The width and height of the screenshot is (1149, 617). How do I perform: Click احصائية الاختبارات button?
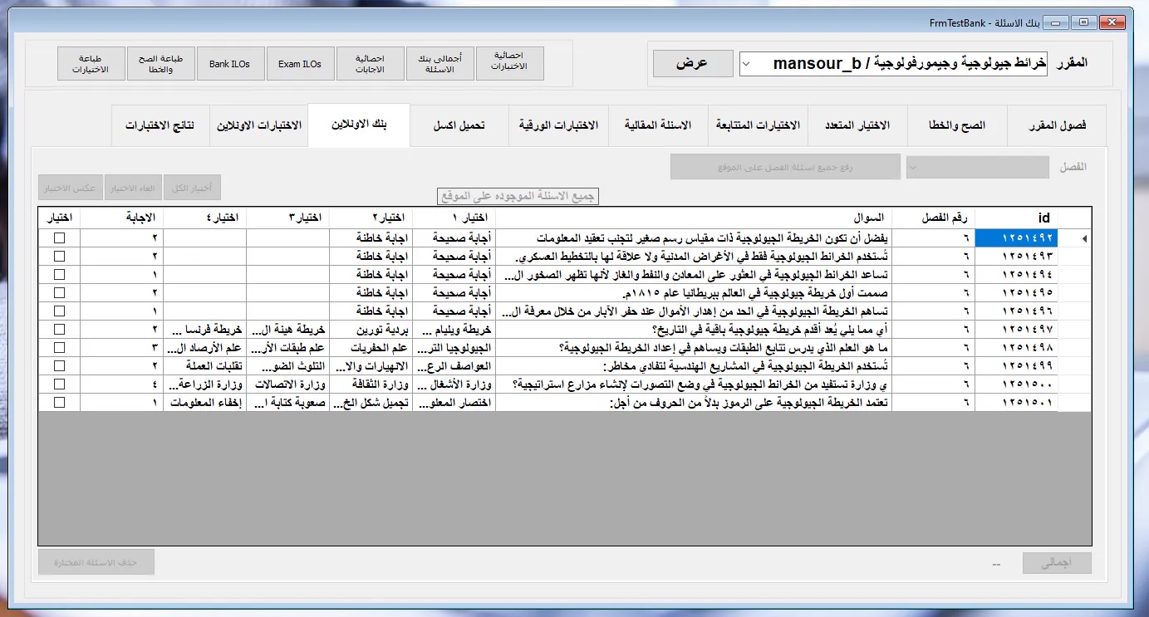(x=510, y=64)
